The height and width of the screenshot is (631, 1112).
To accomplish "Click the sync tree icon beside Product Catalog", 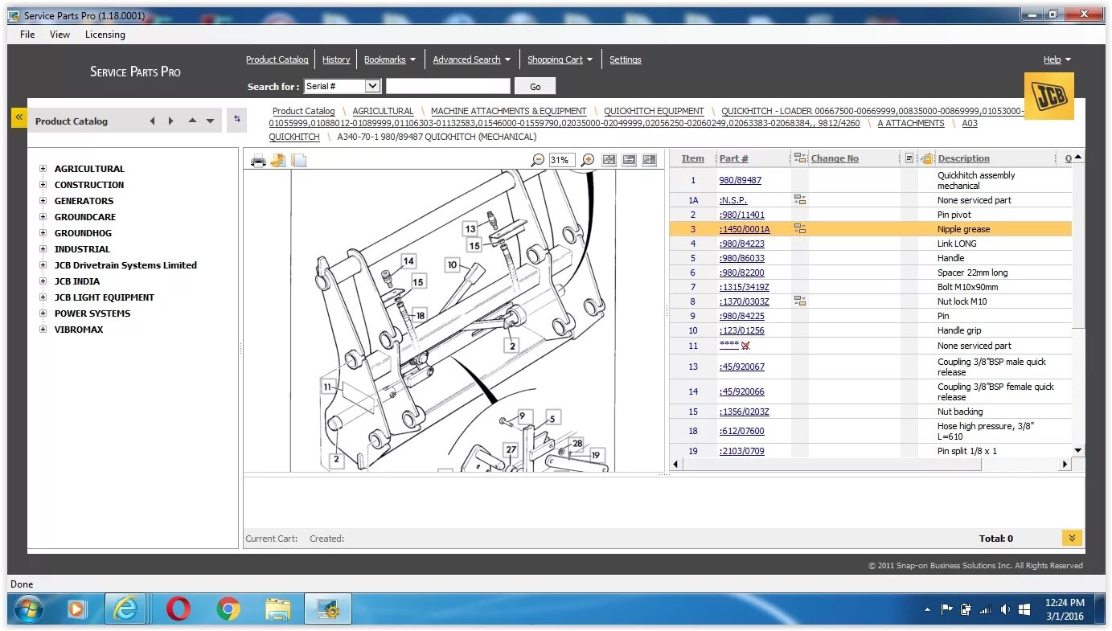I will point(236,119).
